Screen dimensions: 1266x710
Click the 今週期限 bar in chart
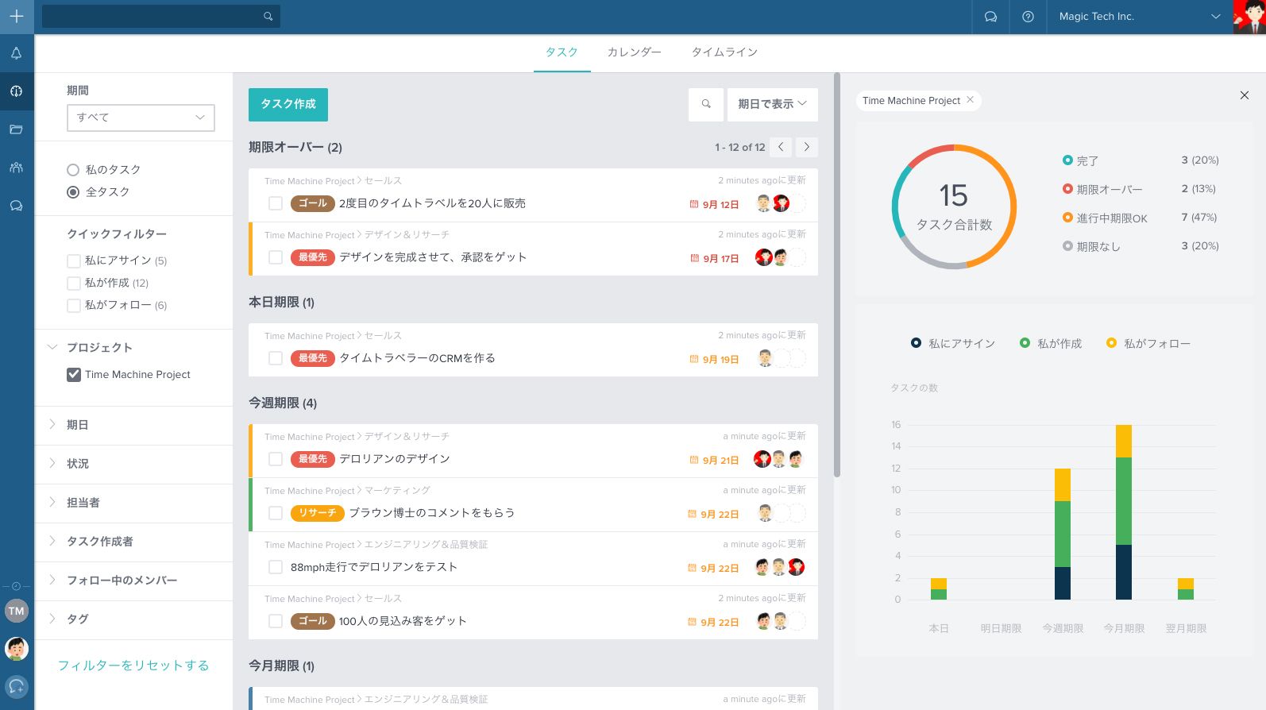1063,534
